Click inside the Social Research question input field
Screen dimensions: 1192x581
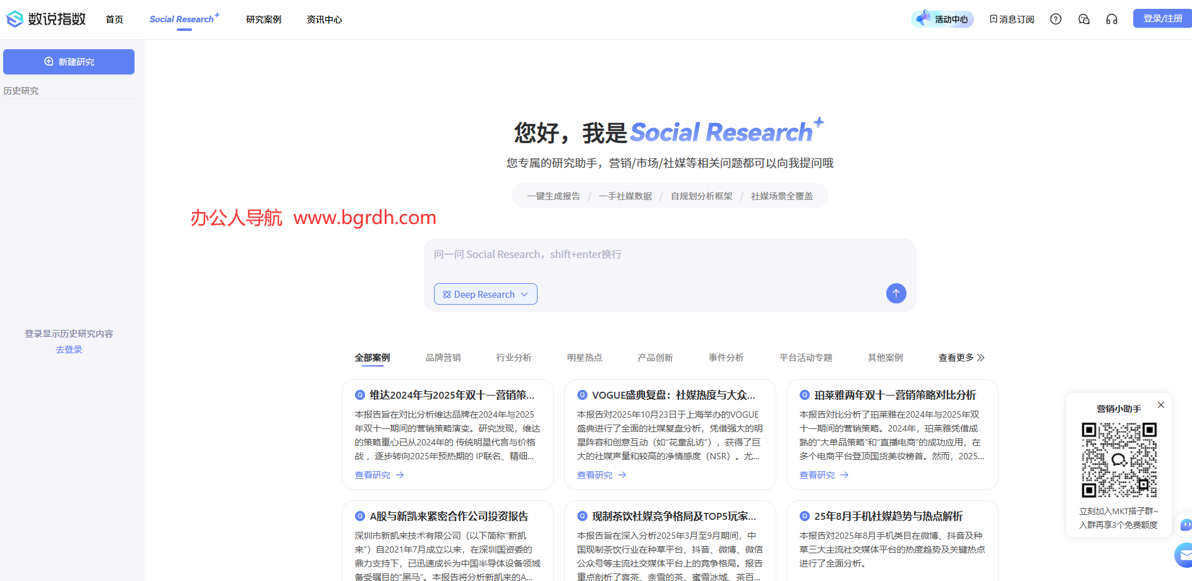coord(632,254)
